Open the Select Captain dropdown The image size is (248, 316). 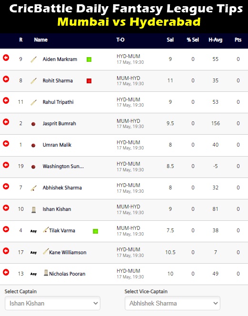pos(52,303)
